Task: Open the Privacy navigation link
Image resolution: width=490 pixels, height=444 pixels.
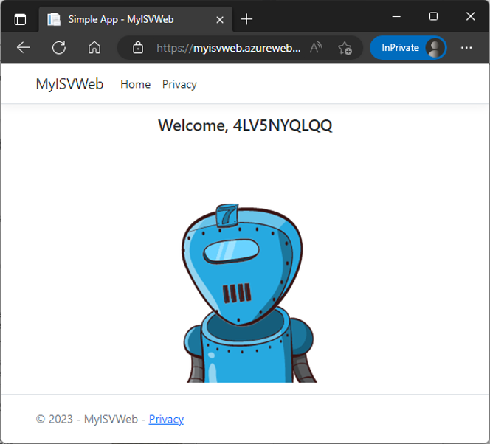Action: tap(179, 85)
